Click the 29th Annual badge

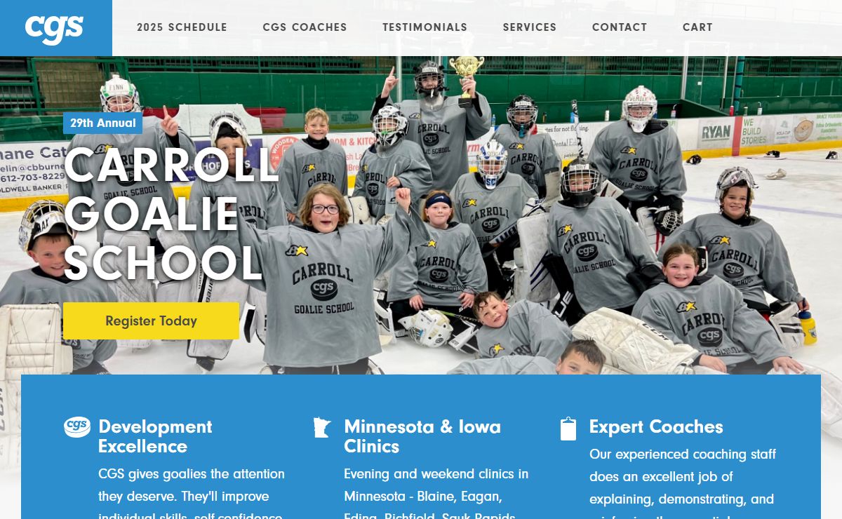point(102,123)
